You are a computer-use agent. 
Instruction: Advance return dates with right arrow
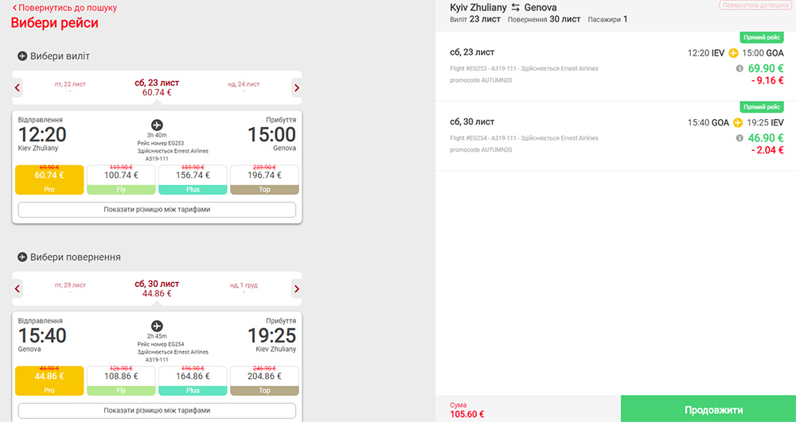(x=296, y=289)
